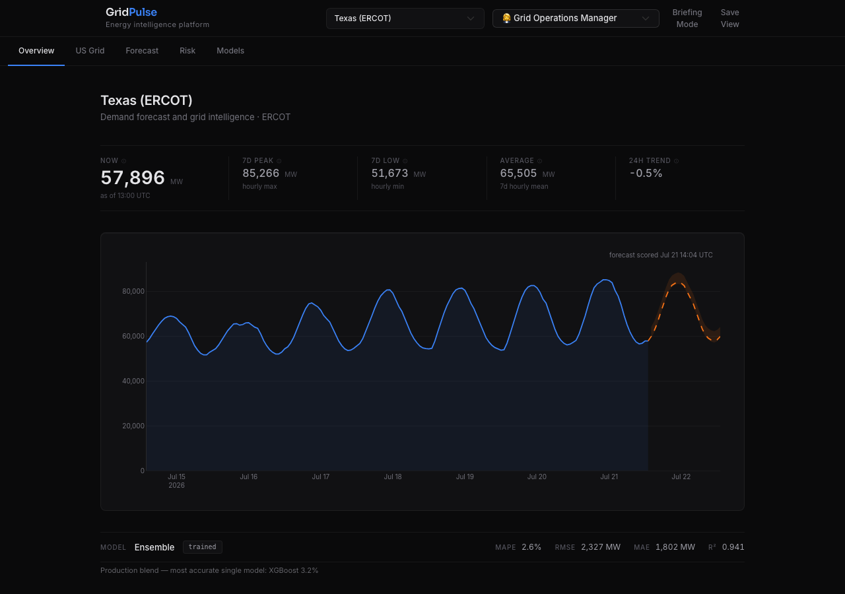
Task: Click the Briefing Mode button
Action: coord(687,18)
